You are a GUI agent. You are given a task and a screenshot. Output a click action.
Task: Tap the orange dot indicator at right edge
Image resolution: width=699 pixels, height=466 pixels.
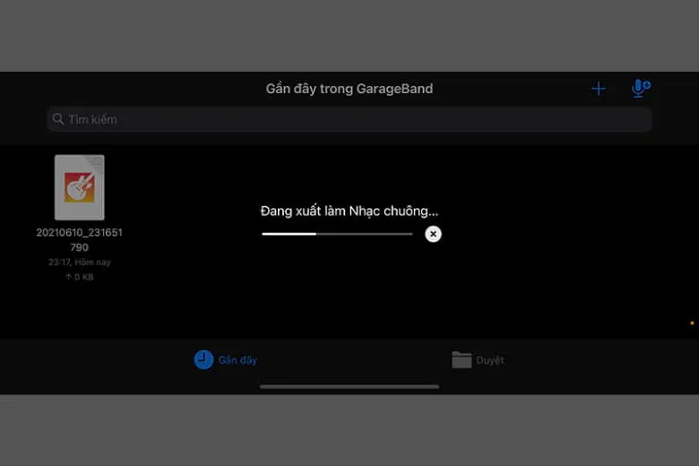point(692,323)
